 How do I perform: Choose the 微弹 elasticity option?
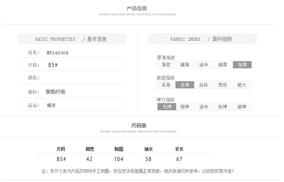click(x=185, y=107)
